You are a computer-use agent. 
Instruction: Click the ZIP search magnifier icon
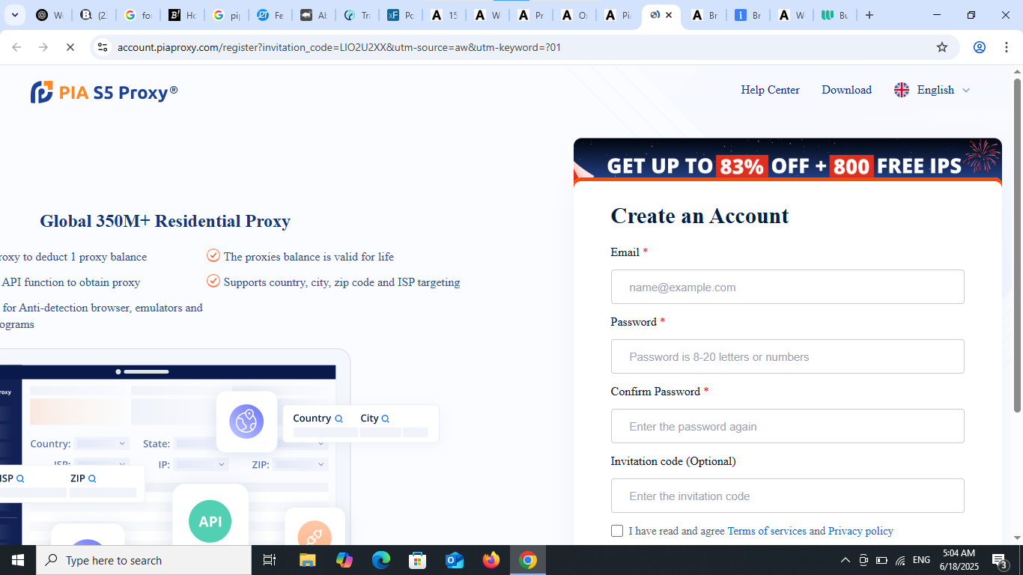(x=92, y=478)
